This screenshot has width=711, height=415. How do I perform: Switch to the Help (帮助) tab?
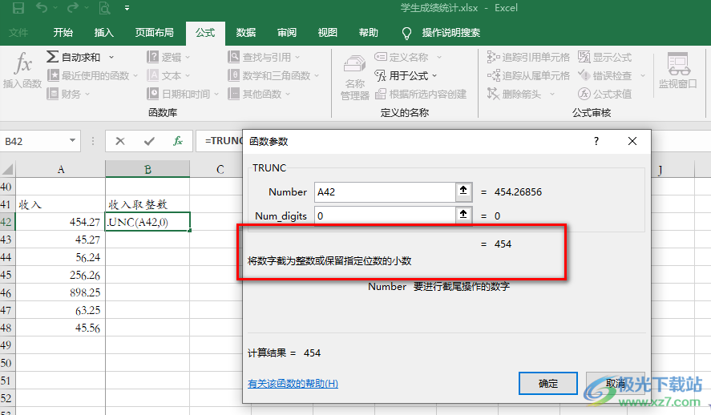pyautogui.click(x=368, y=33)
